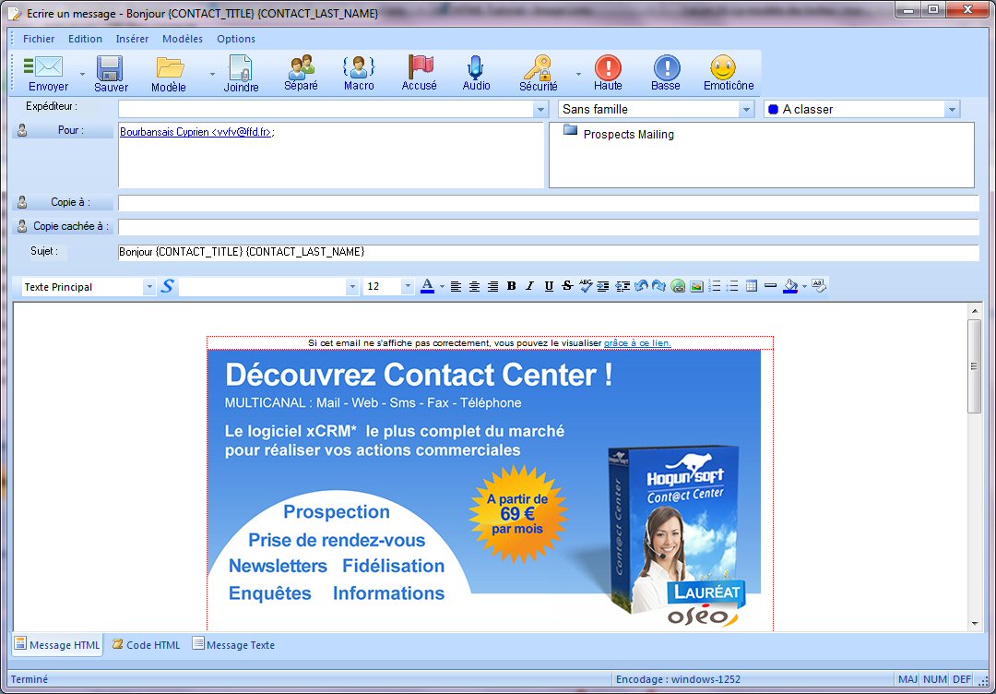Click the Copie cachée à button
This screenshot has height=694, width=996.
click(63, 226)
